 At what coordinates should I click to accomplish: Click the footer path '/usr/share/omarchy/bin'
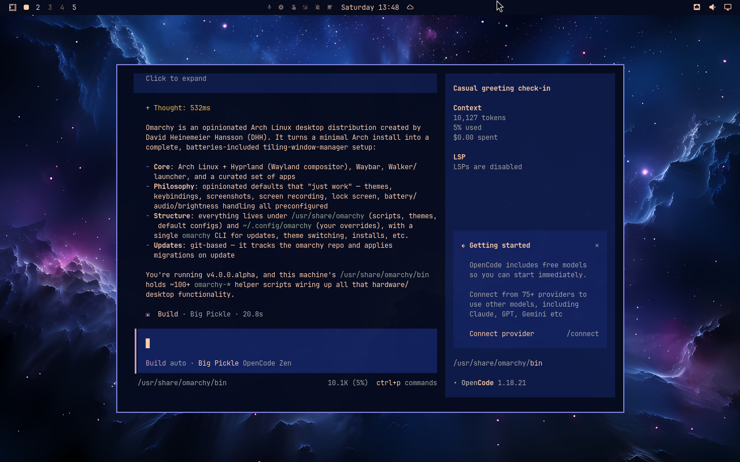[182, 383]
